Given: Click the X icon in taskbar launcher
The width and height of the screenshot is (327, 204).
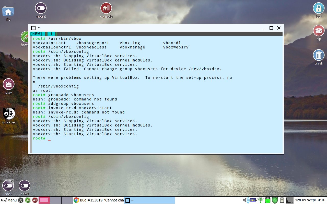Looking at the screenshot, I should [21, 200].
